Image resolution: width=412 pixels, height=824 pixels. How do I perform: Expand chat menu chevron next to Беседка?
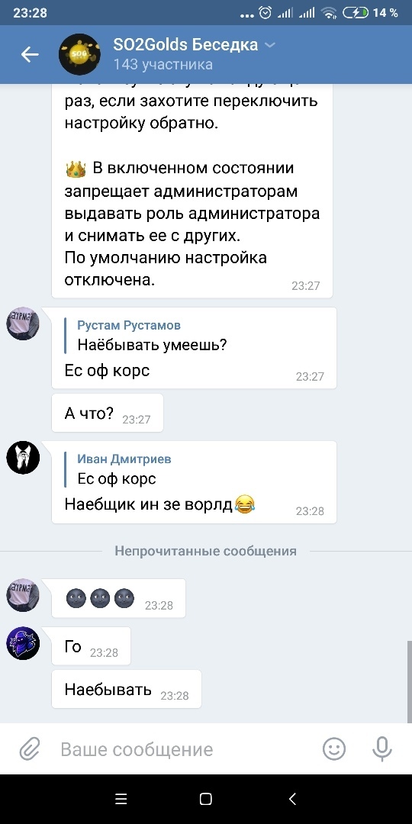269,45
